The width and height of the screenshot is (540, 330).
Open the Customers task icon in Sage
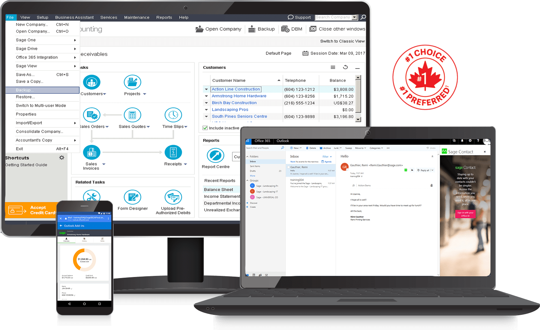(92, 82)
